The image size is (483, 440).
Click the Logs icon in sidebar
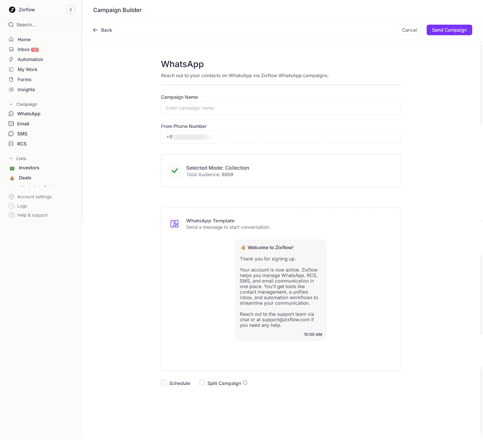pyautogui.click(x=11, y=206)
